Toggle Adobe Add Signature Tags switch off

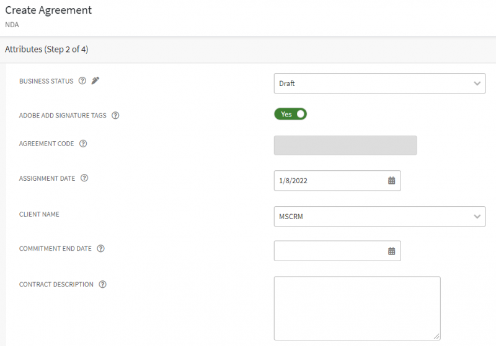291,115
